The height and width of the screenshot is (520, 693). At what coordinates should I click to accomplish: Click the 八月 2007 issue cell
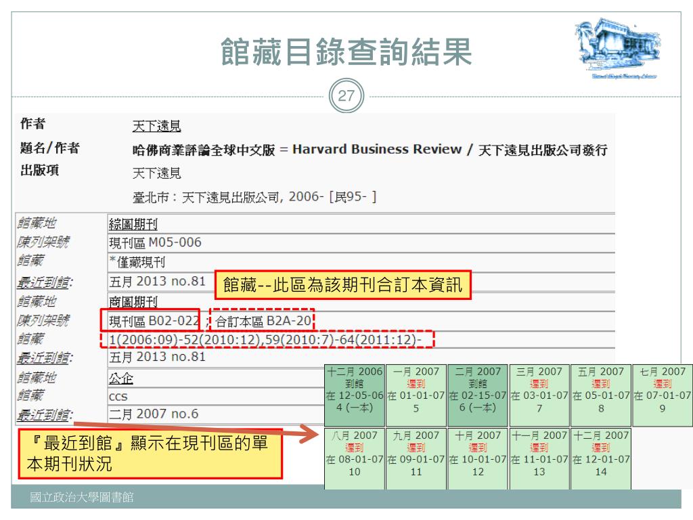pyautogui.click(x=355, y=459)
